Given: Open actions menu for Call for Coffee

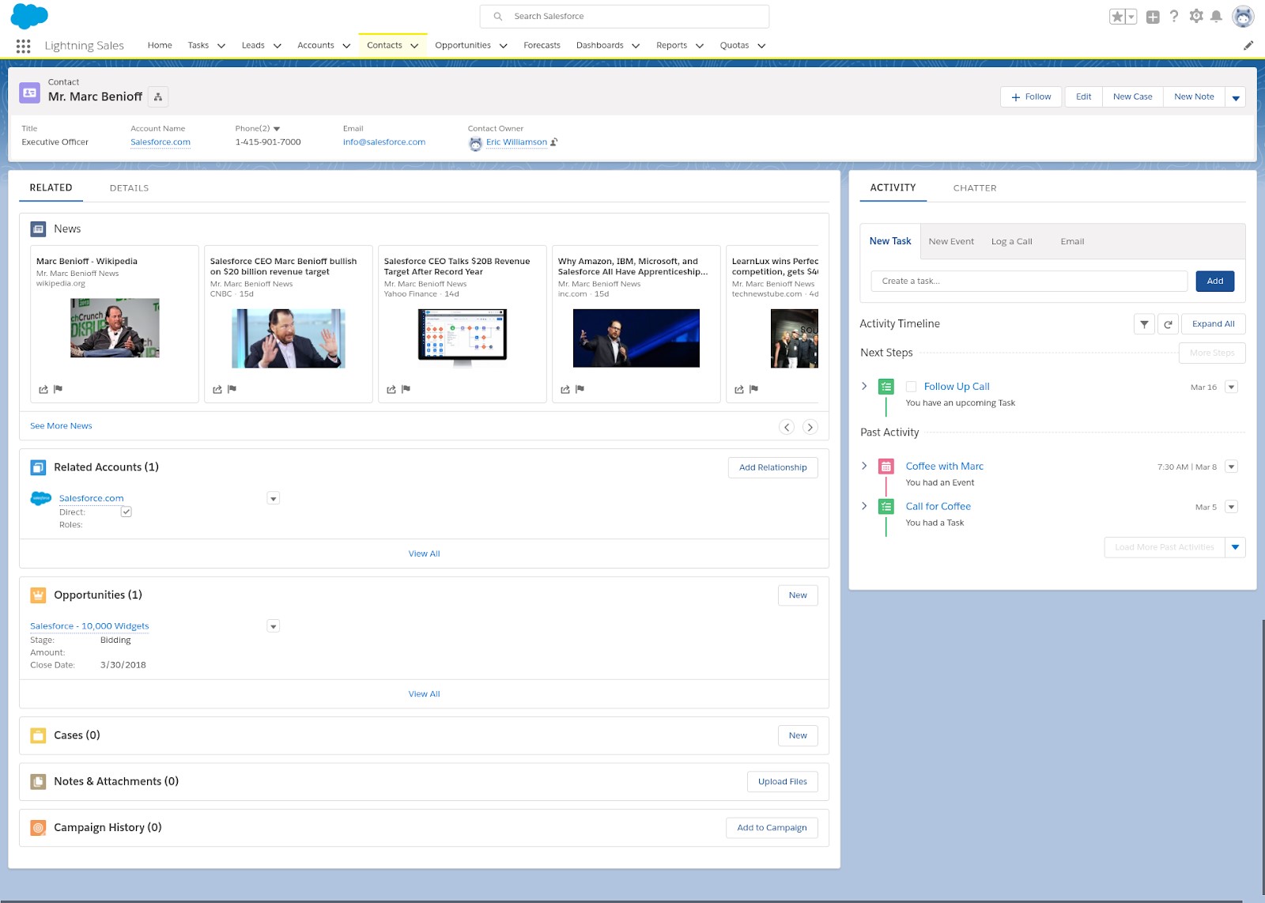Looking at the screenshot, I should tap(1231, 507).
